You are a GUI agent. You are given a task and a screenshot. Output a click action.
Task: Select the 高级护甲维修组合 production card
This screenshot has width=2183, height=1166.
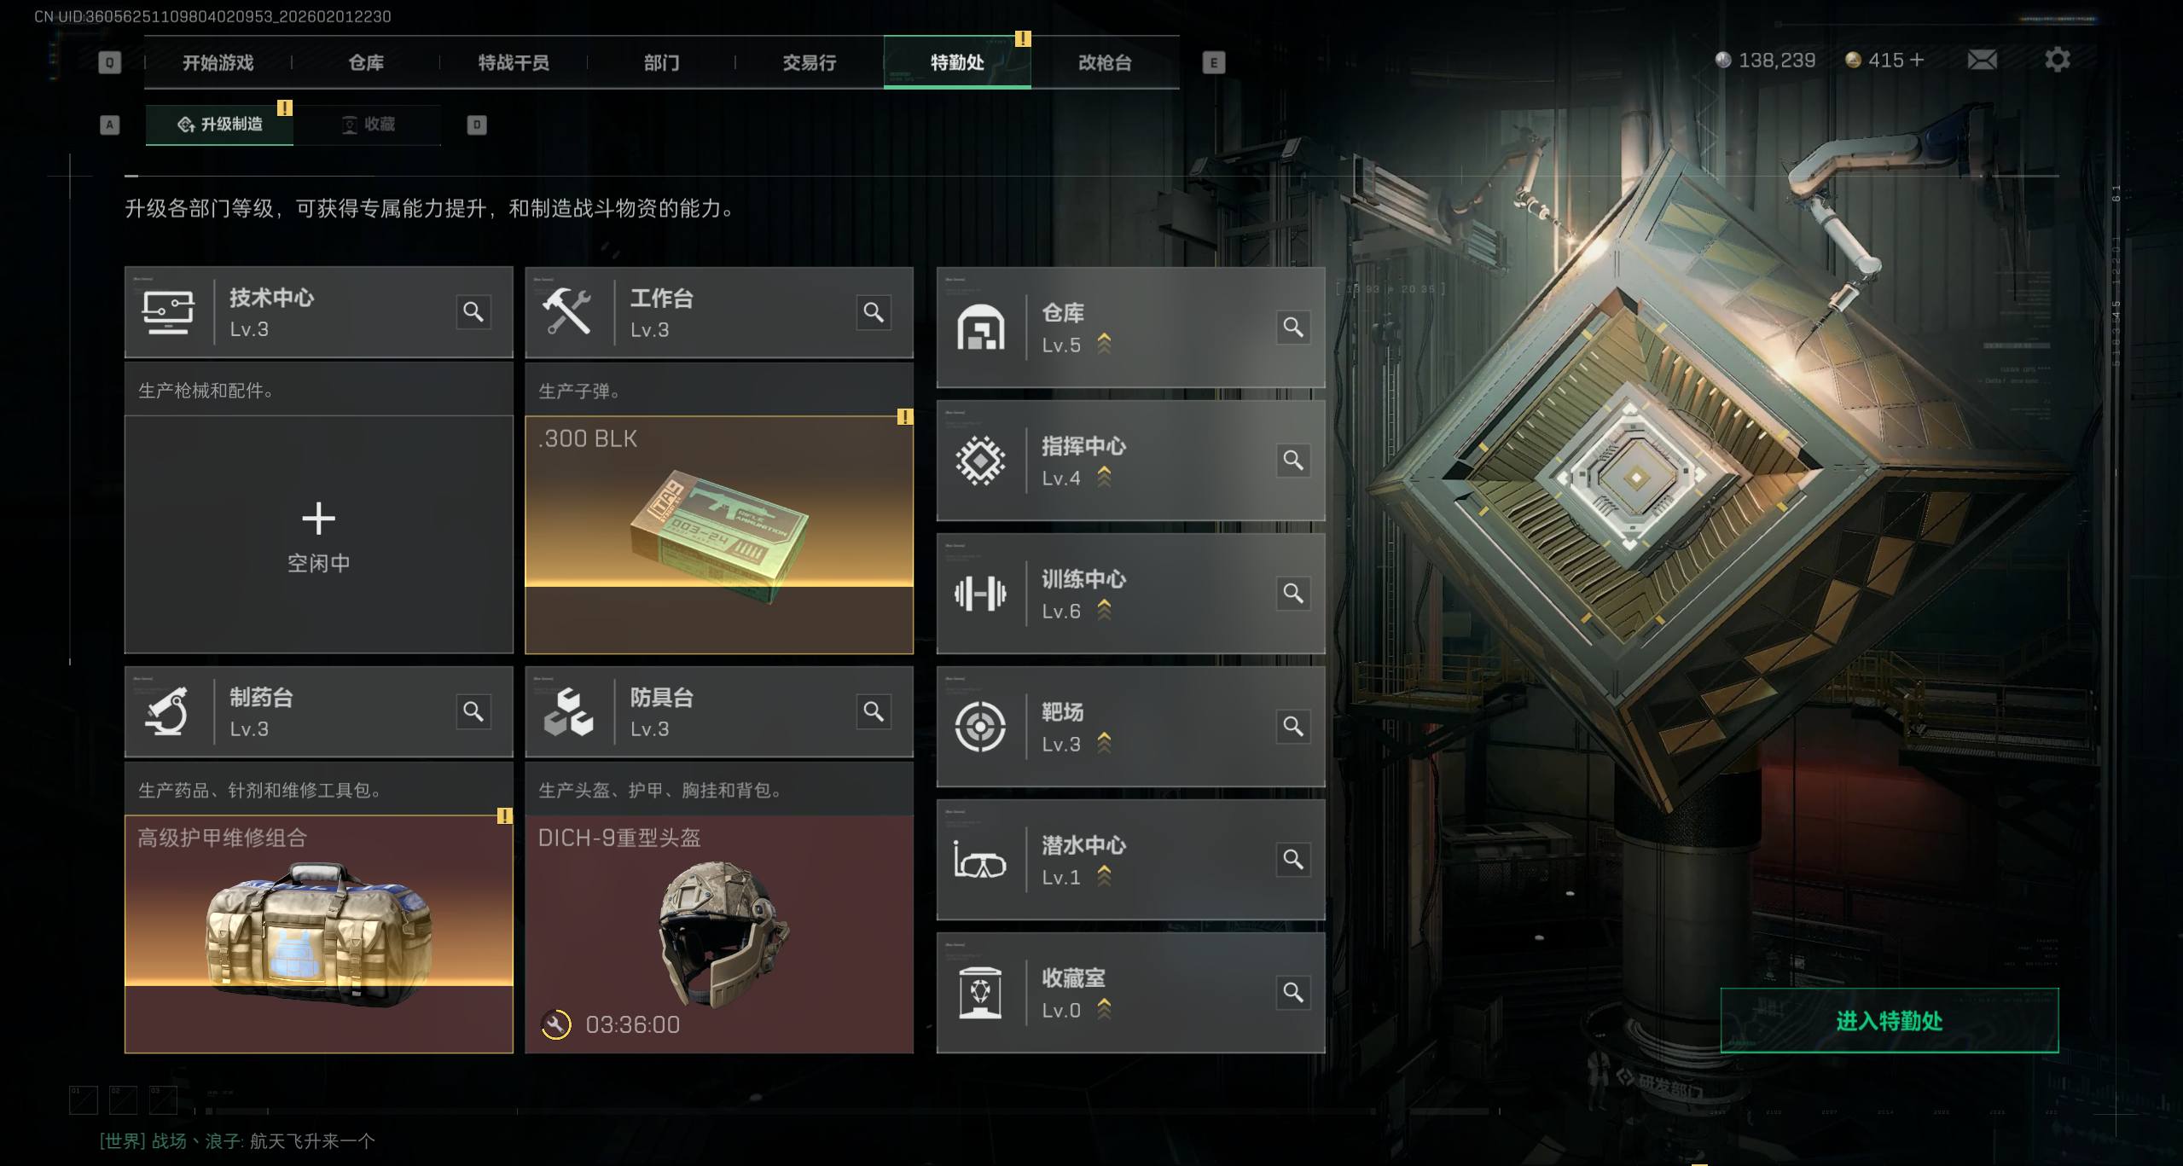point(318,934)
